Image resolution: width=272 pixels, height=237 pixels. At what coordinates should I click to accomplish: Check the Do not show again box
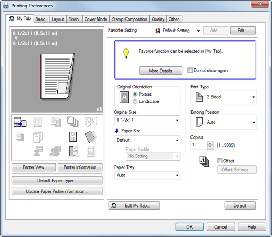point(190,70)
